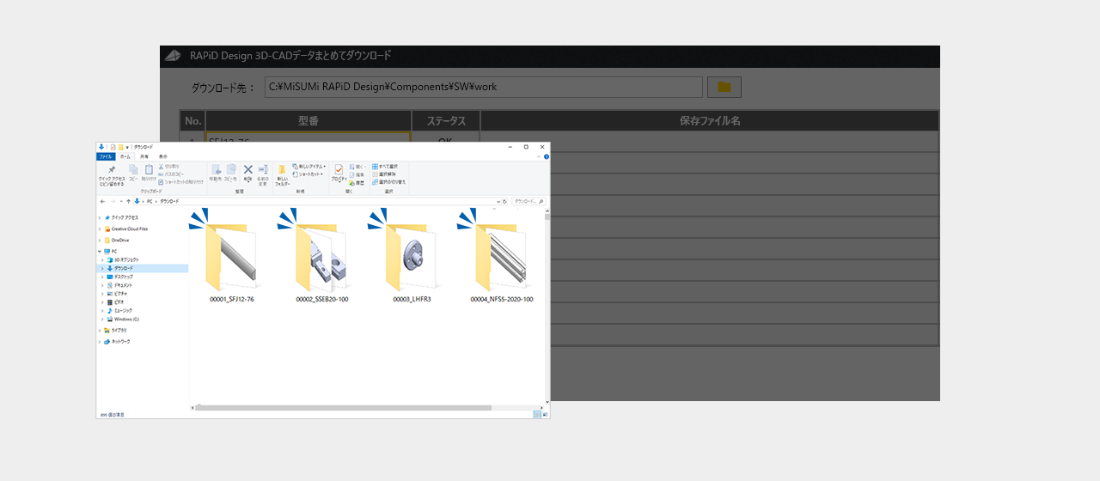
Task: Click the up-arrow navigation icon in address bar
Action: click(128, 201)
